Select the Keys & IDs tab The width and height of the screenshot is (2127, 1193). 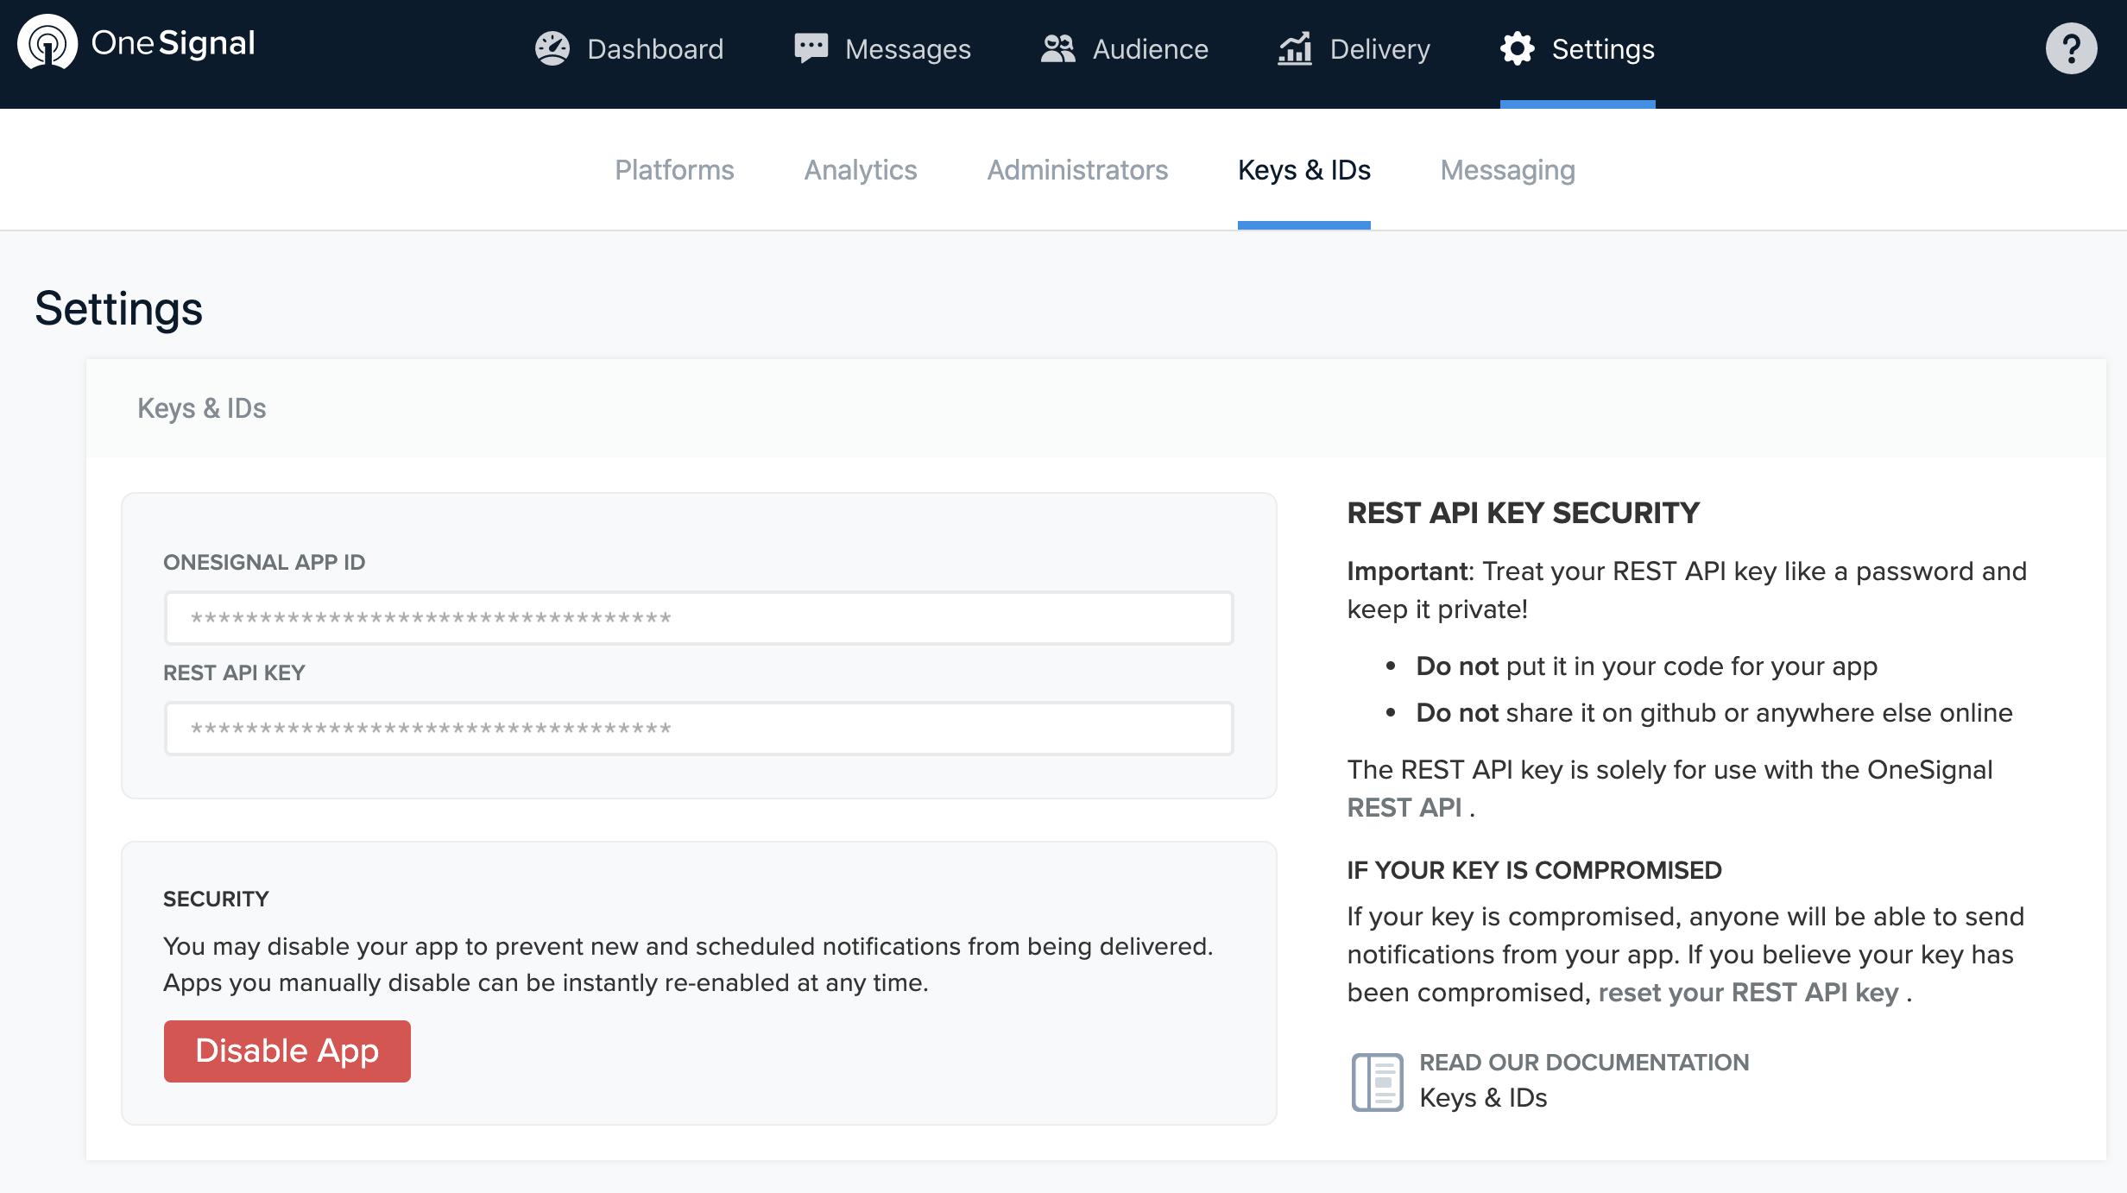[1303, 170]
